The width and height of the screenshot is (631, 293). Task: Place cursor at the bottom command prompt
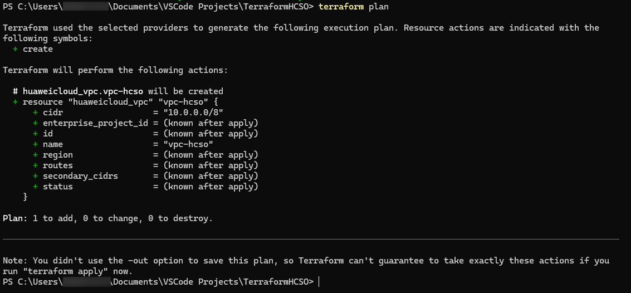(x=319, y=282)
